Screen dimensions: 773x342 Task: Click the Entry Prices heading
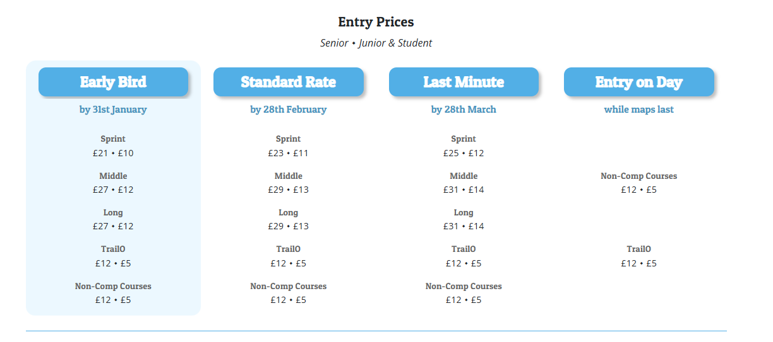[x=376, y=22]
